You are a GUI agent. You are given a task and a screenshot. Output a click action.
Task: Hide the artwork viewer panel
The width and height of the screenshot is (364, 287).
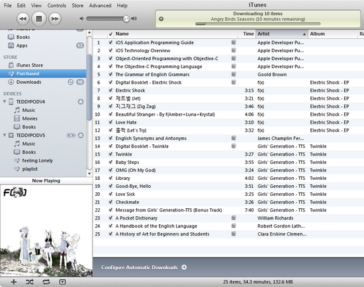62,282
